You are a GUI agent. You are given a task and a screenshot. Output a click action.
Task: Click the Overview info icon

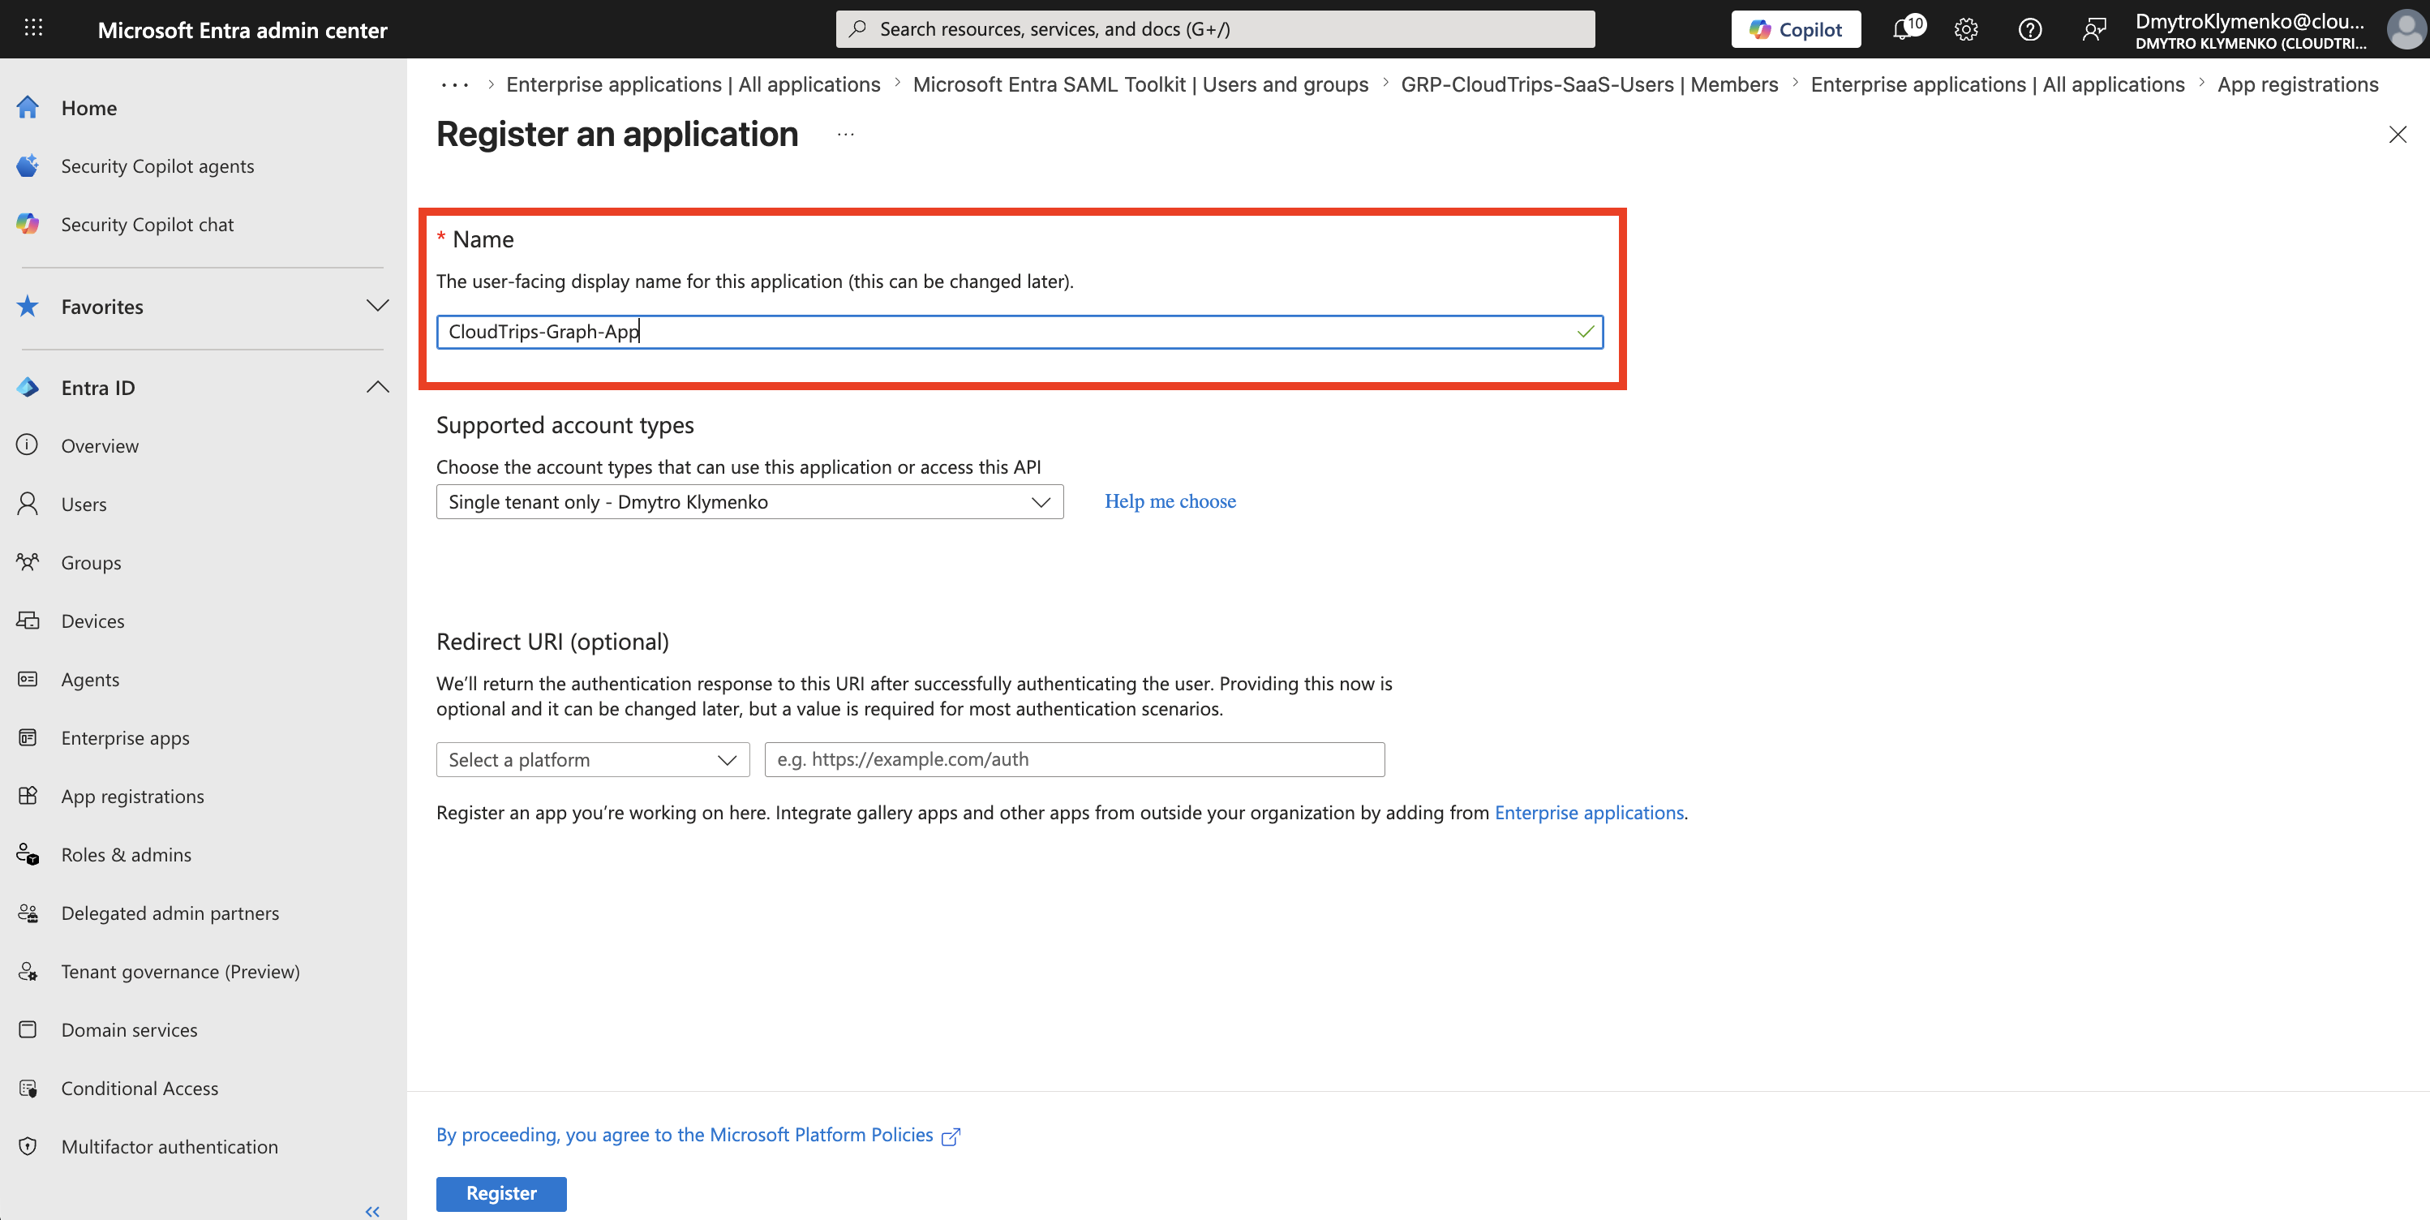coord(28,445)
